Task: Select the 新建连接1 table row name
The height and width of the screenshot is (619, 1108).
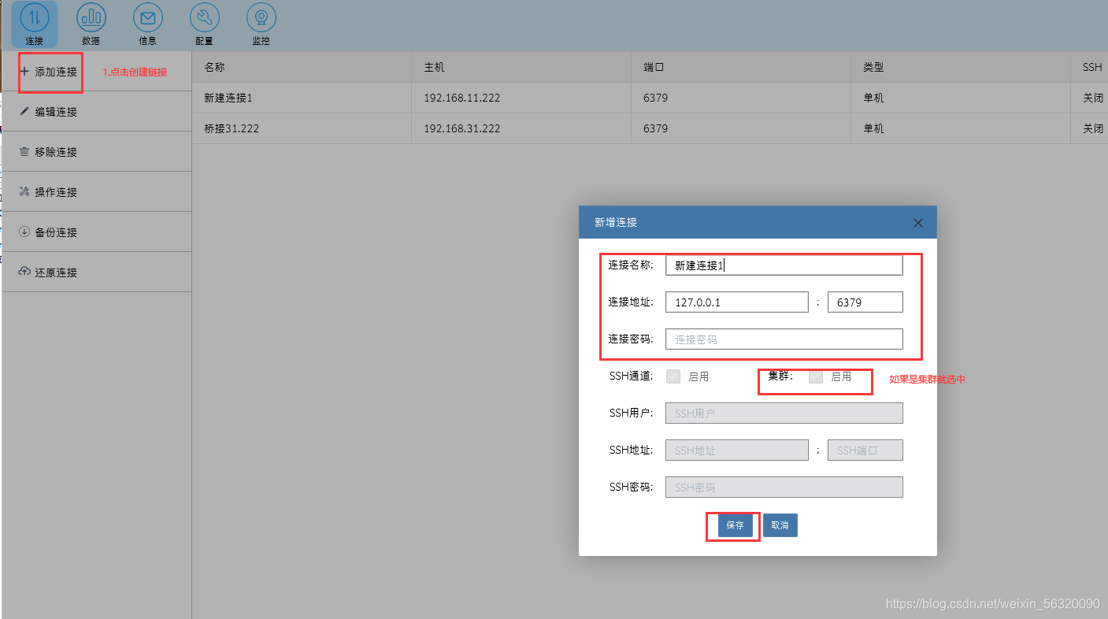Action: tap(228, 98)
